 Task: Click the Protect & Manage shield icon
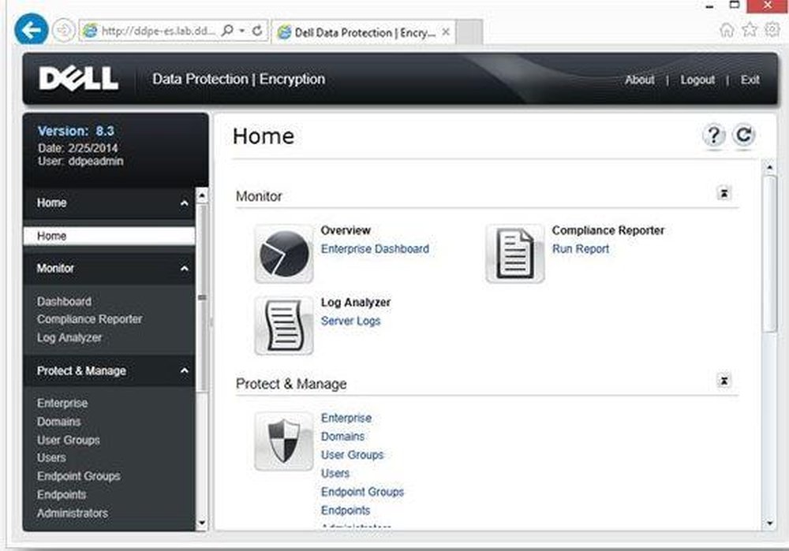tap(284, 441)
